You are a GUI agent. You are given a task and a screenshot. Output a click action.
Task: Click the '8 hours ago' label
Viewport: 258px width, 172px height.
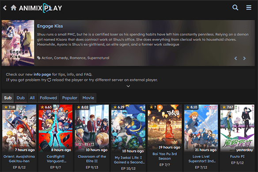[61, 150]
